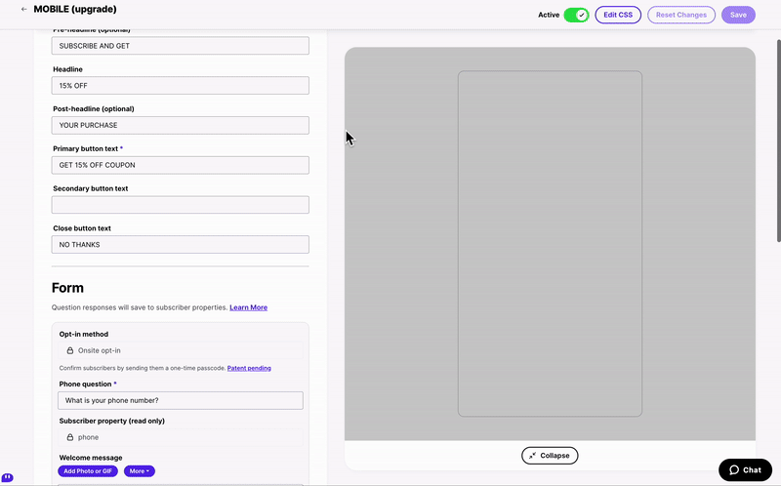This screenshot has width=781, height=486.
Task: Click the Welcome message label
Action: (x=91, y=458)
